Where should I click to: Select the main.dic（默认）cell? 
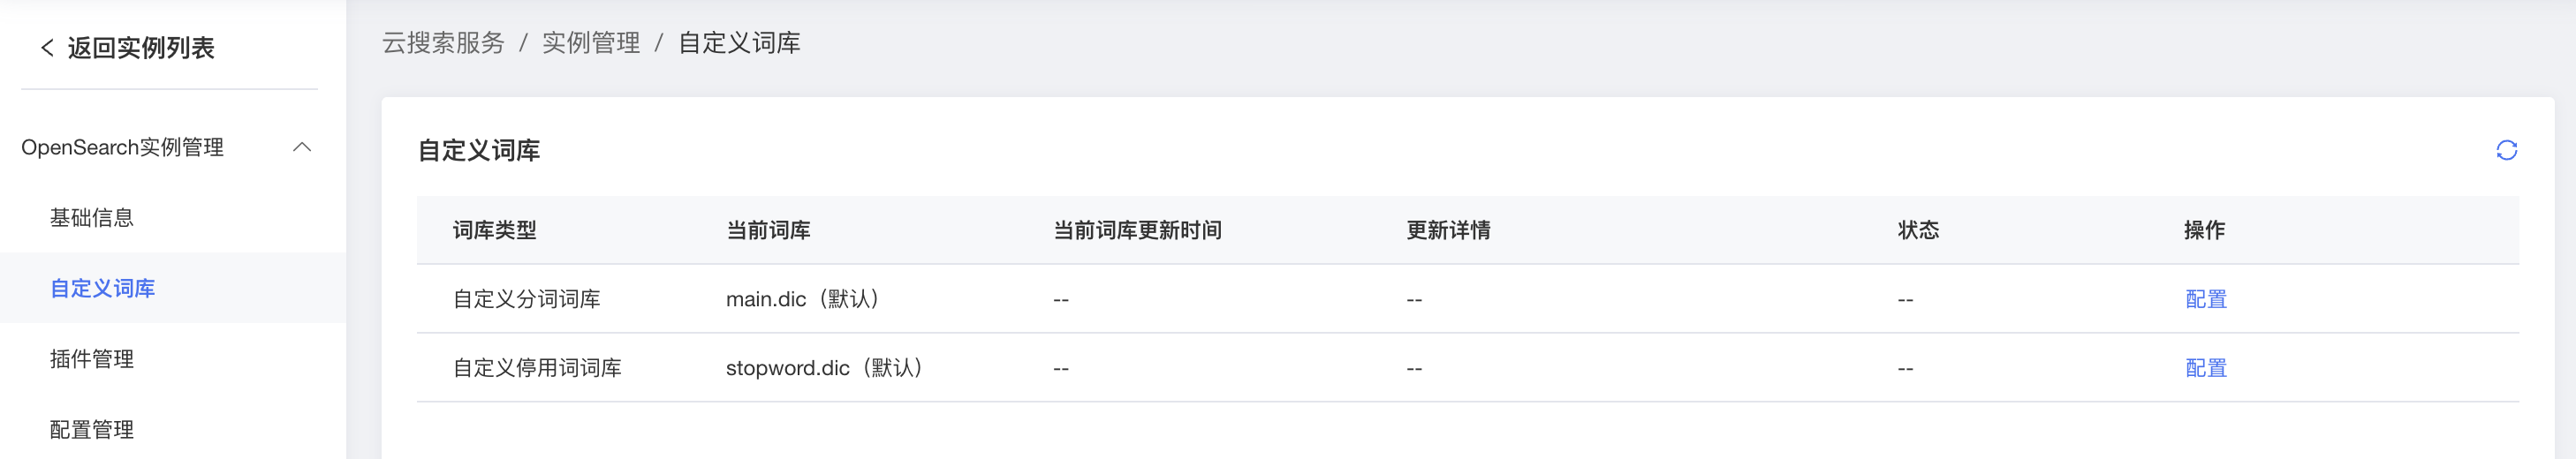tap(802, 299)
